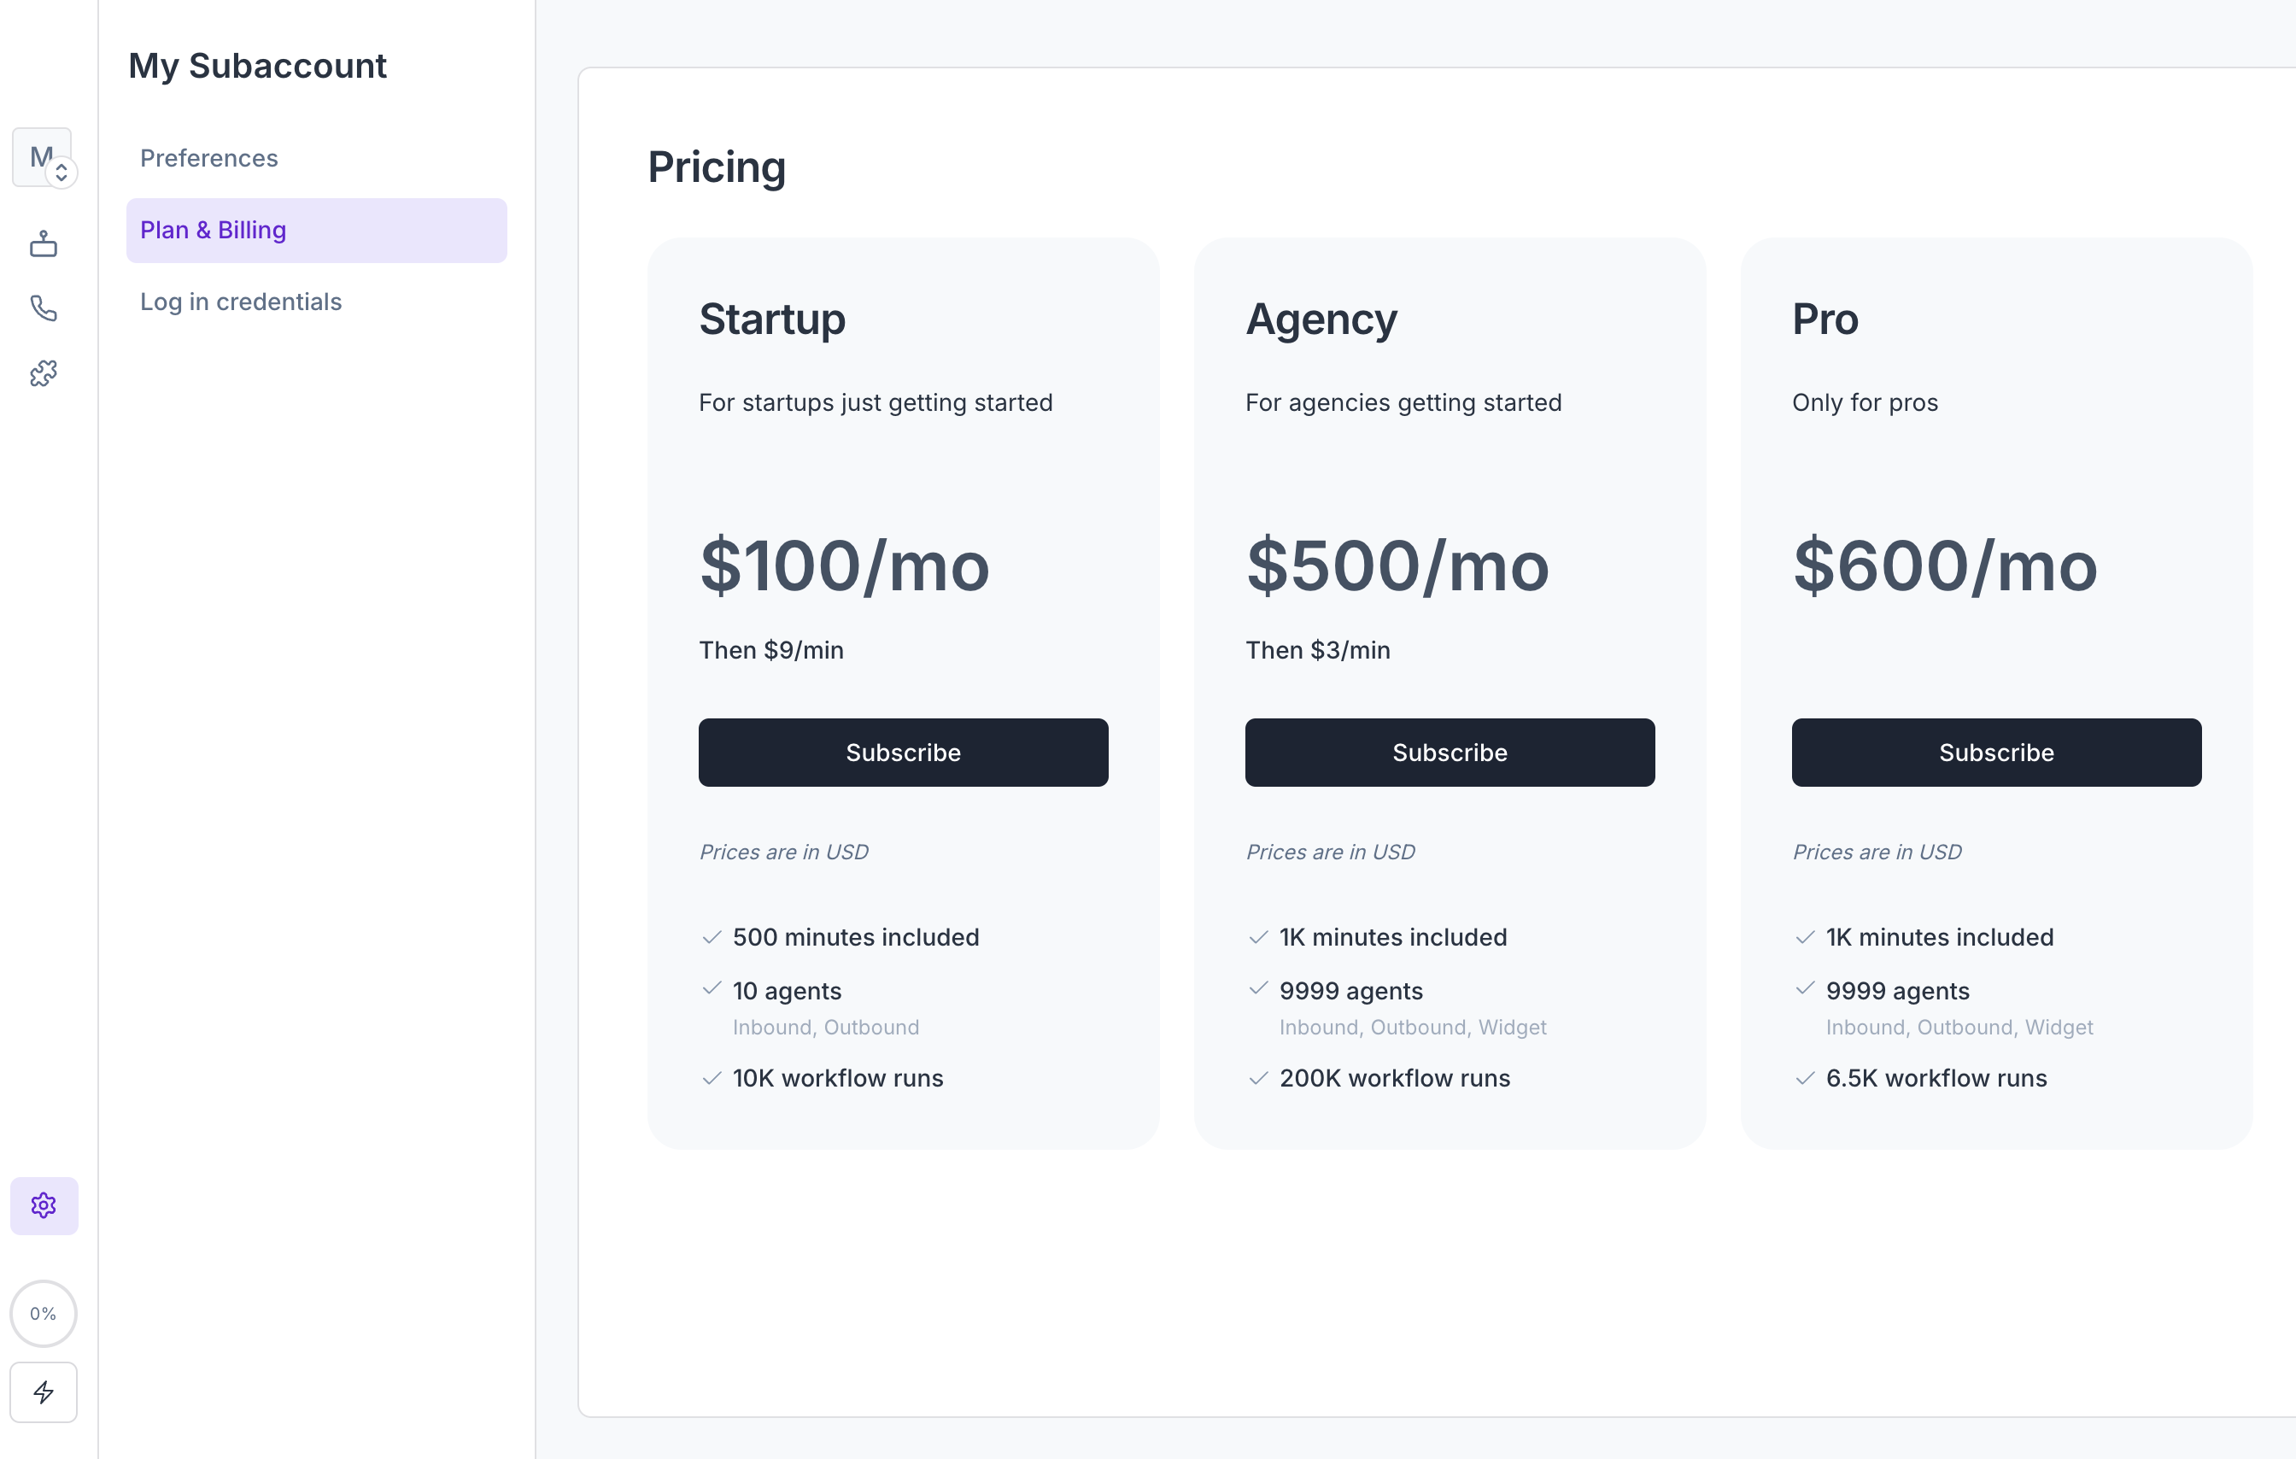
Task: Click the checkmark beside '10K workflow runs'
Action: point(712,1077)
